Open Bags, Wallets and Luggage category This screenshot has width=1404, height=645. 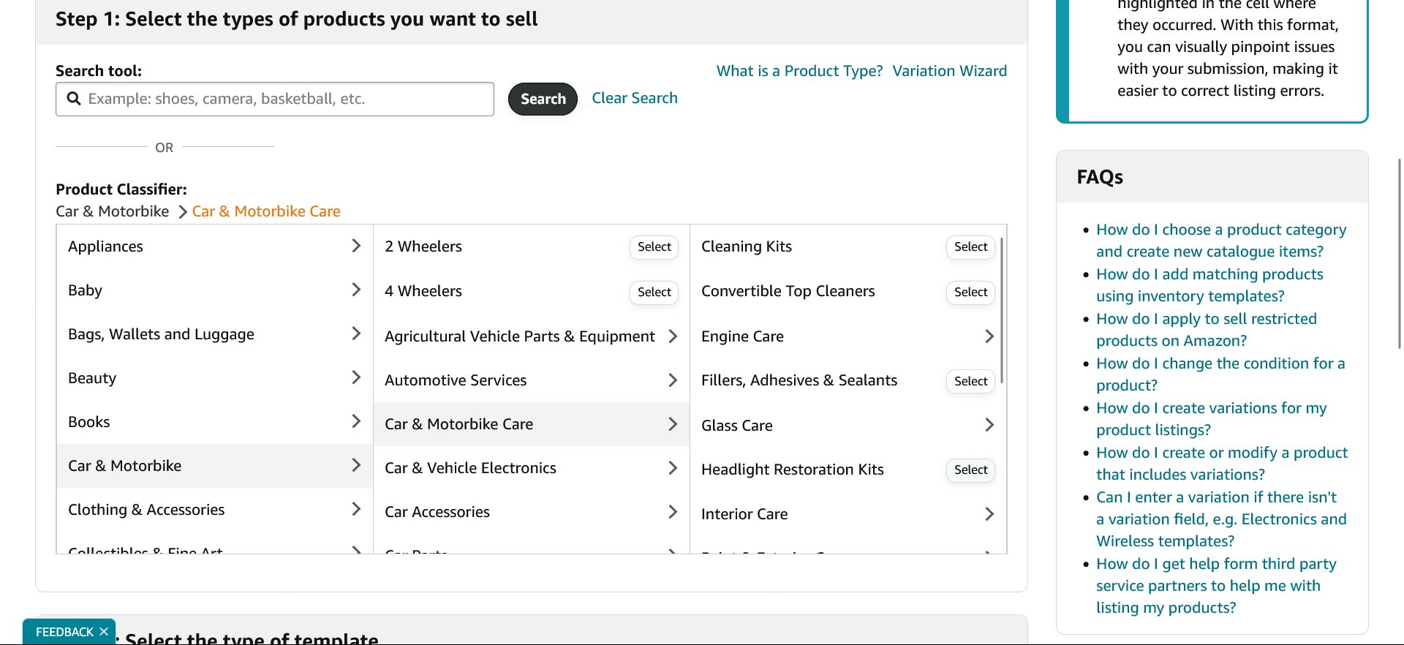coord(215,334)
